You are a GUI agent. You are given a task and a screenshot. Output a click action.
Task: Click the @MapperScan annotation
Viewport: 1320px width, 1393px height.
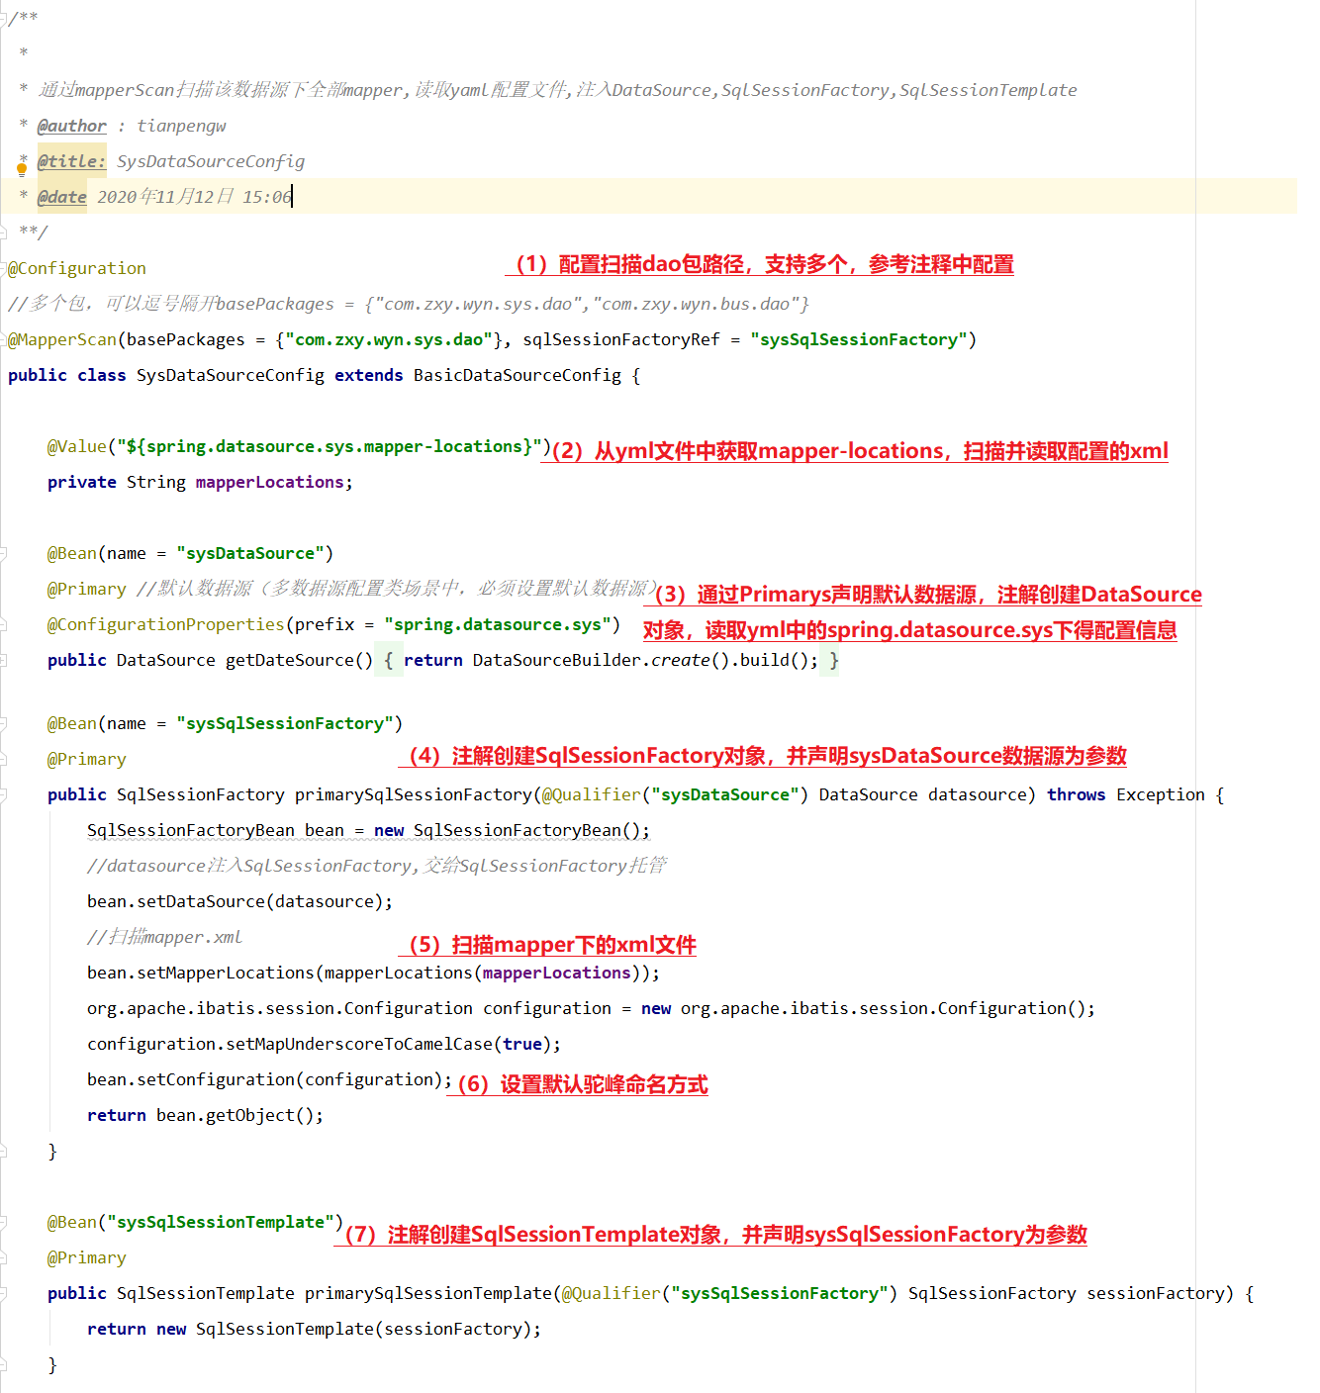coord(62,339)
